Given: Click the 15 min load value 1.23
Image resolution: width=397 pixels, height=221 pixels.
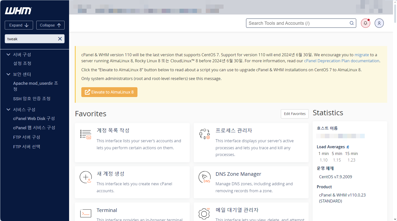Looking at the screenshot, I should point(351,160).
